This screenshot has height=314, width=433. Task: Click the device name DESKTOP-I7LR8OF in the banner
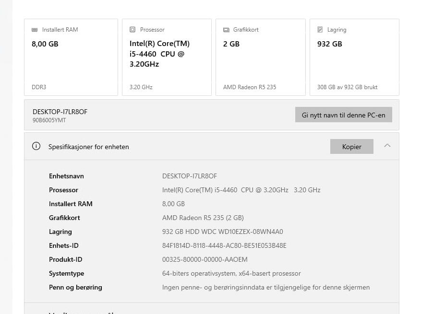pyautogui.click(x=60, y=112)
